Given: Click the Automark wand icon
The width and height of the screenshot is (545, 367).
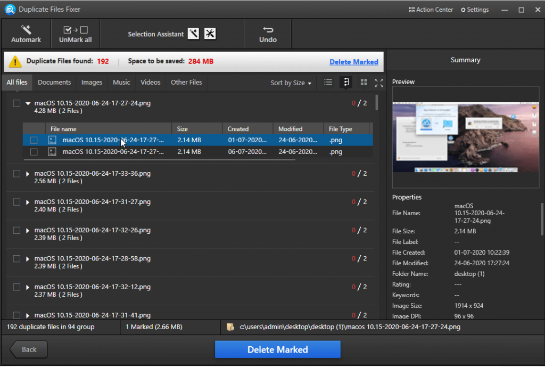Looking at the screenshot, I should tap(26, 30).
